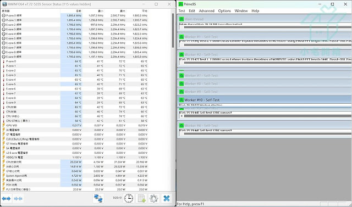Click the collapse columns arrows icon
Screen dimensions: 352x207
(18, 198)
